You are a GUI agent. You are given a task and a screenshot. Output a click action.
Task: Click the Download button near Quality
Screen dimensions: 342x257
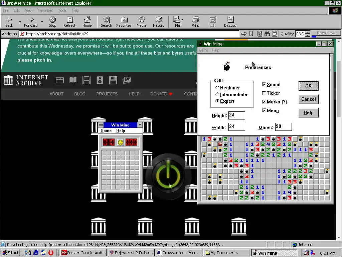326,33
